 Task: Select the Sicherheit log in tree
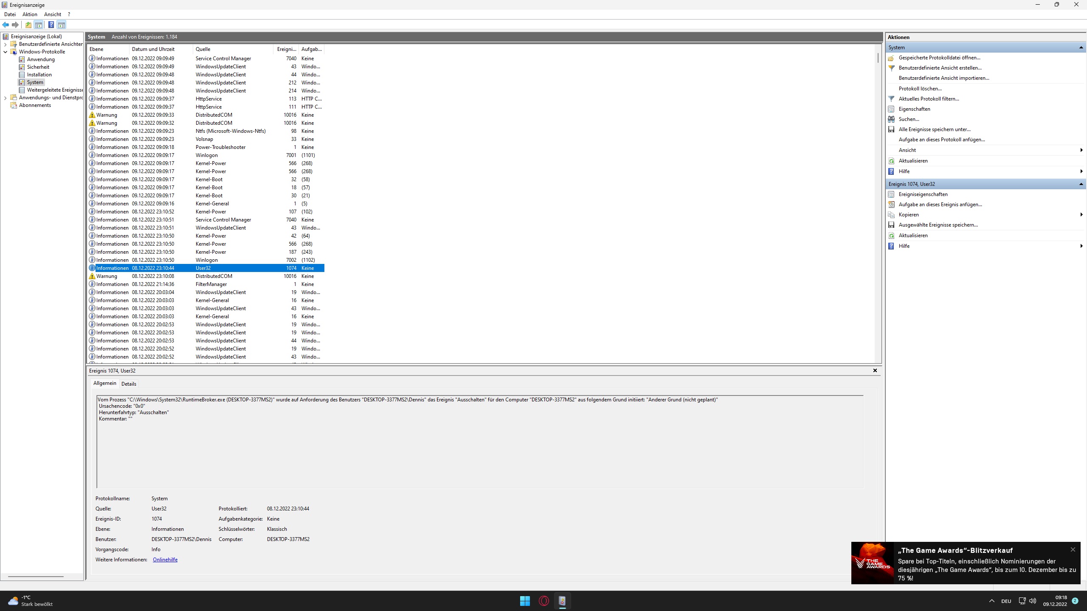[x=38, y=67]
